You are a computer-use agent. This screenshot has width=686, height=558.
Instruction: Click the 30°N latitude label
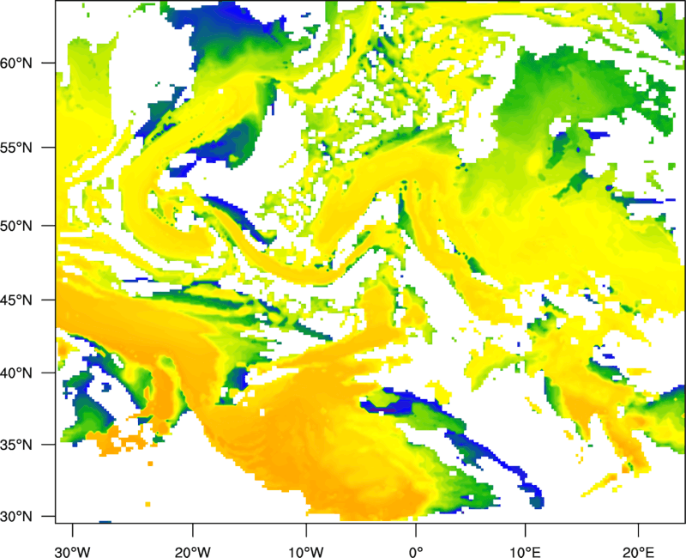pos(16,517)
